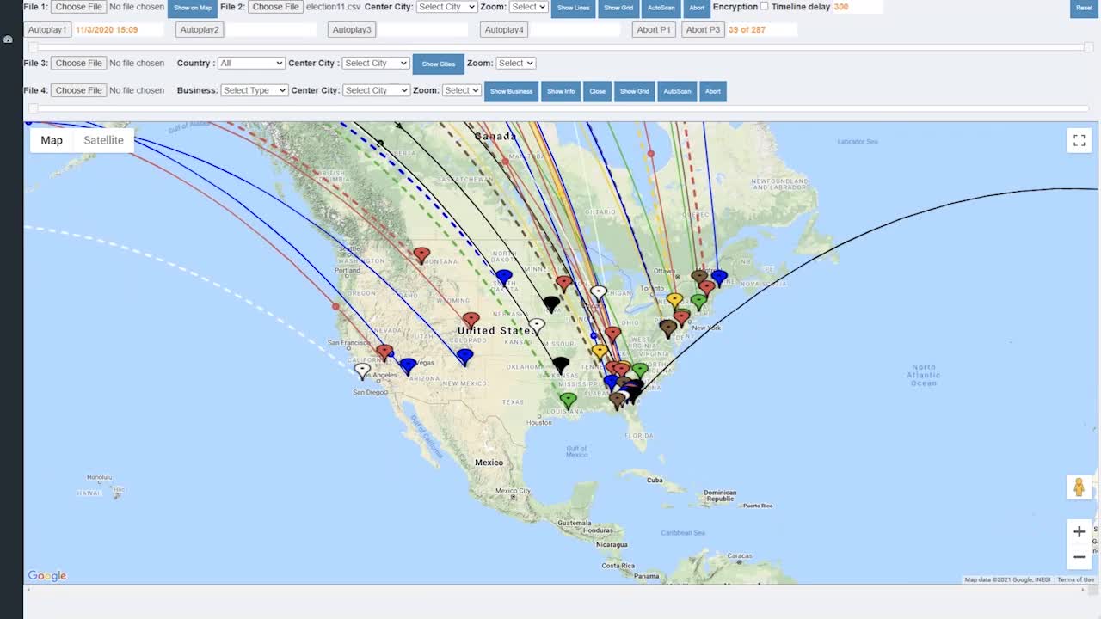Viewport: 1101px width, 619px height.
Task: Click the Show Info button
Action: click(561, 91)
